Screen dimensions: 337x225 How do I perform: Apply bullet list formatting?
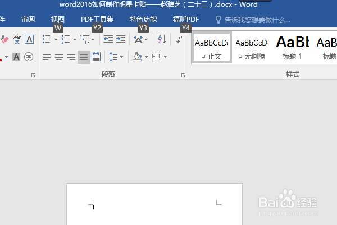[47, 39]
